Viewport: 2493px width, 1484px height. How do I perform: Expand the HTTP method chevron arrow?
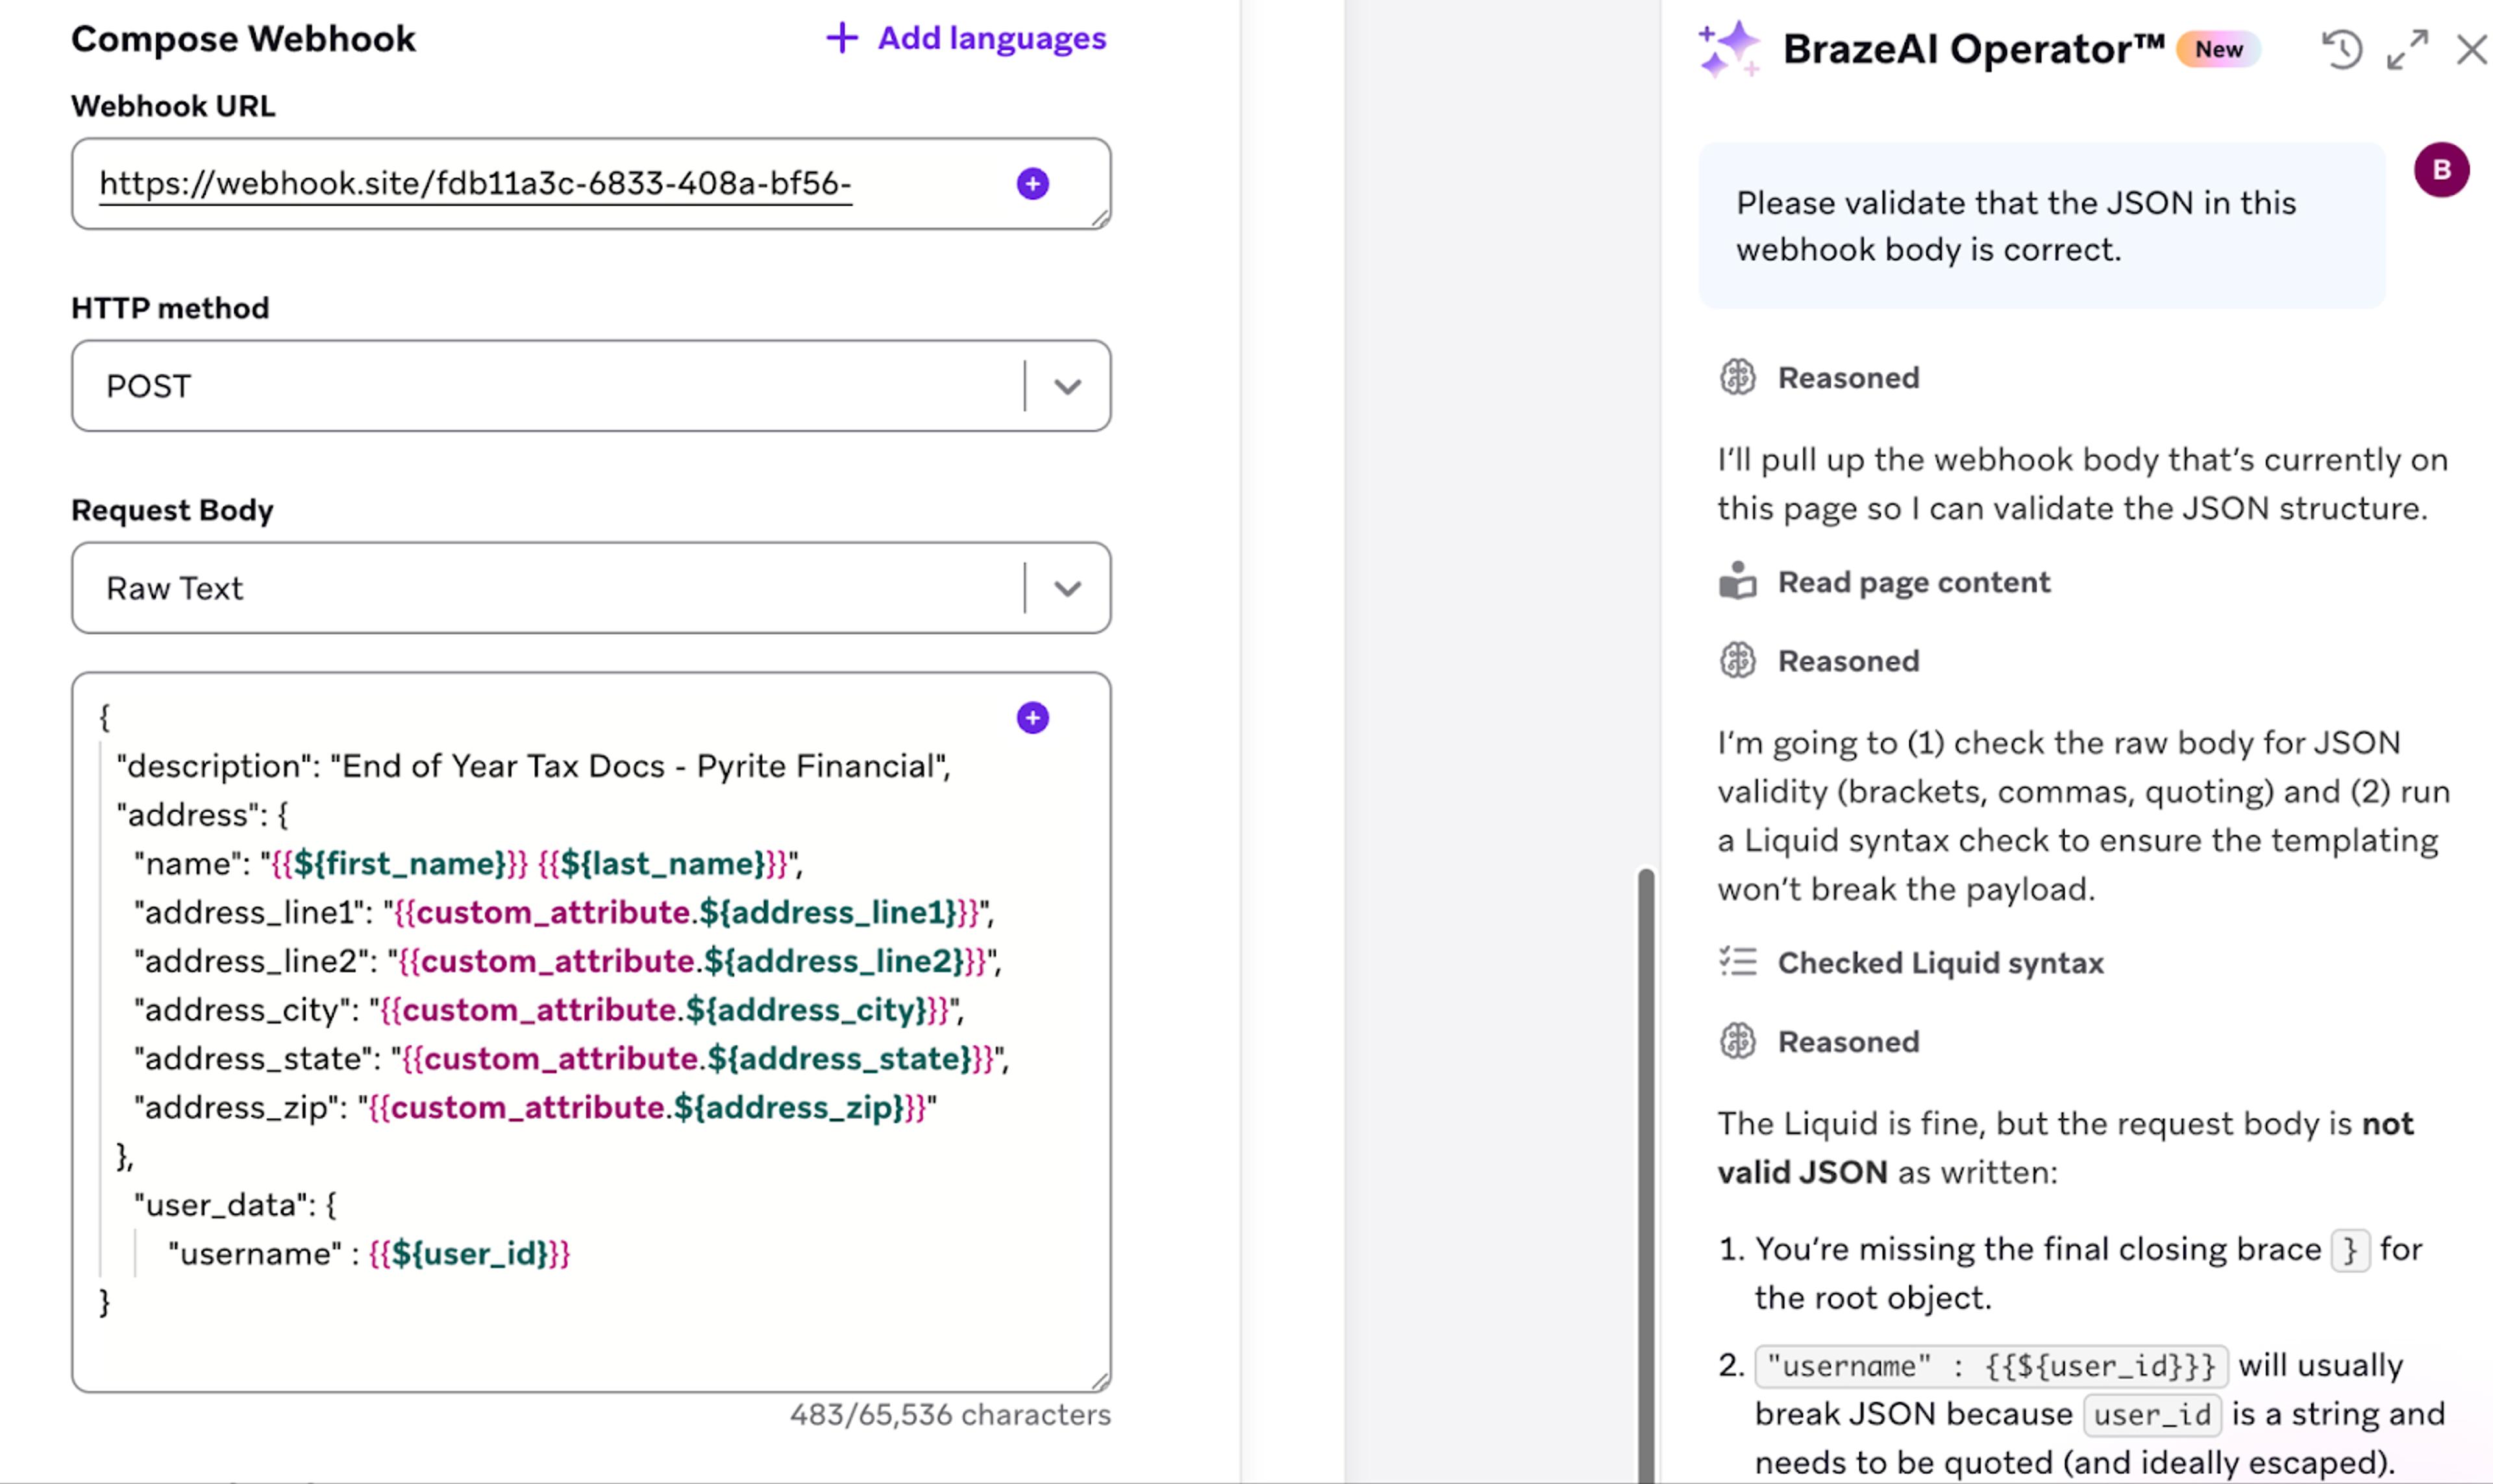coord(1067,387)
